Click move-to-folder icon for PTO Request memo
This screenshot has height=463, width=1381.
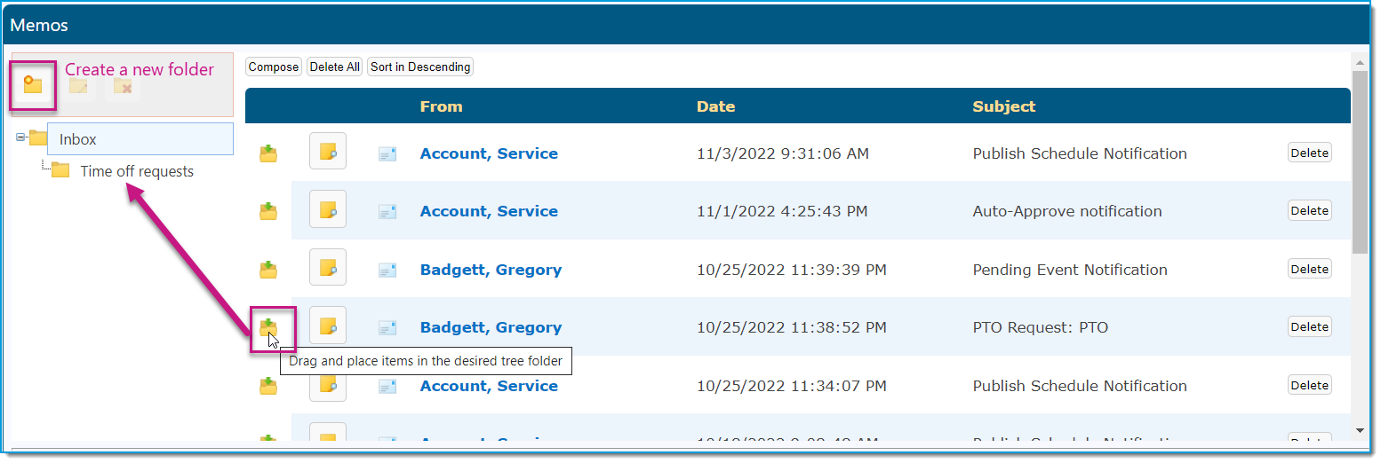pos(268,328)
